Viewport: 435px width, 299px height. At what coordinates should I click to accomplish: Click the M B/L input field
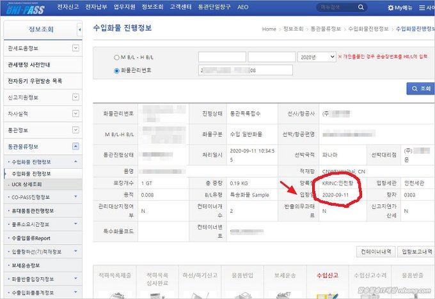coord(222,57)
